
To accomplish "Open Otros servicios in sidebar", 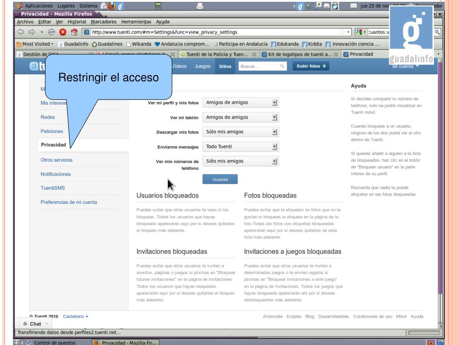I will pos(56,160).
